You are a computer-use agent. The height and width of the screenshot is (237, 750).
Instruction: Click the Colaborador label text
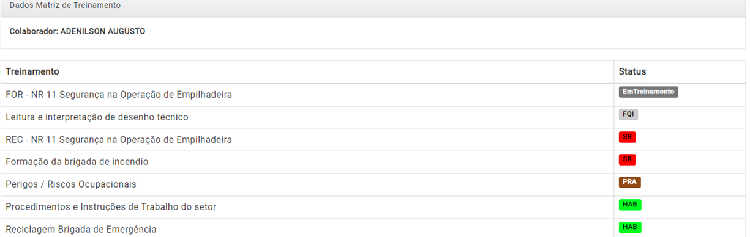coord(34,31)
